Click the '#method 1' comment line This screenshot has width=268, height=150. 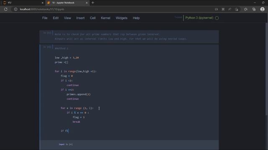click(62, 48)
